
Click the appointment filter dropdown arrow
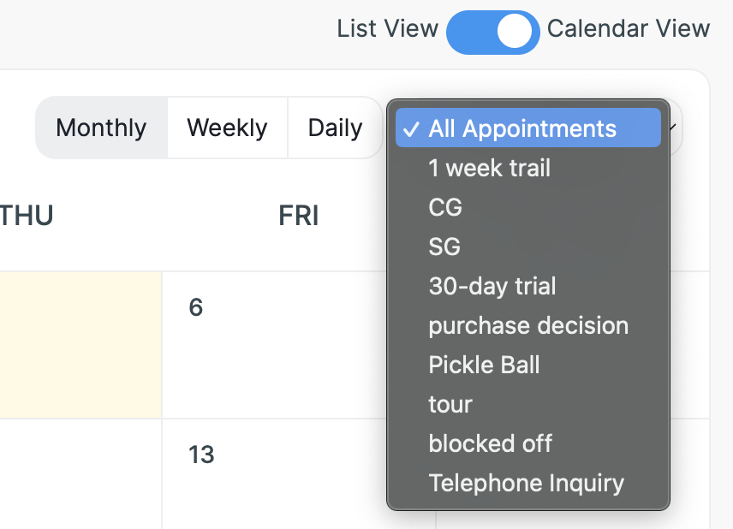(674, 128)
